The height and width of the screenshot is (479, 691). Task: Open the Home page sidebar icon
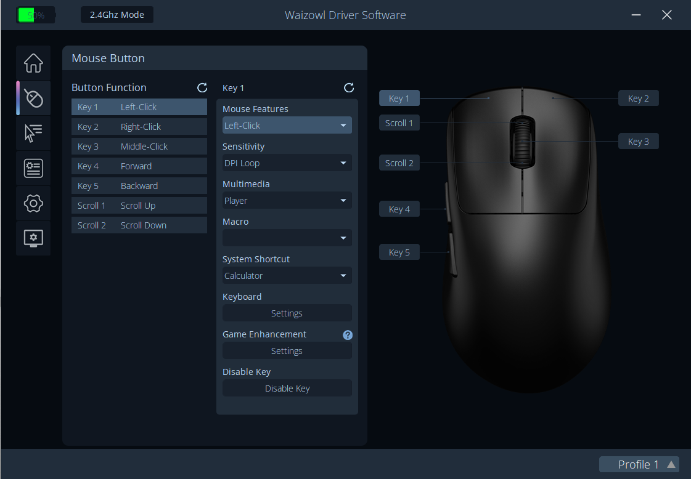tap(33, 63)
